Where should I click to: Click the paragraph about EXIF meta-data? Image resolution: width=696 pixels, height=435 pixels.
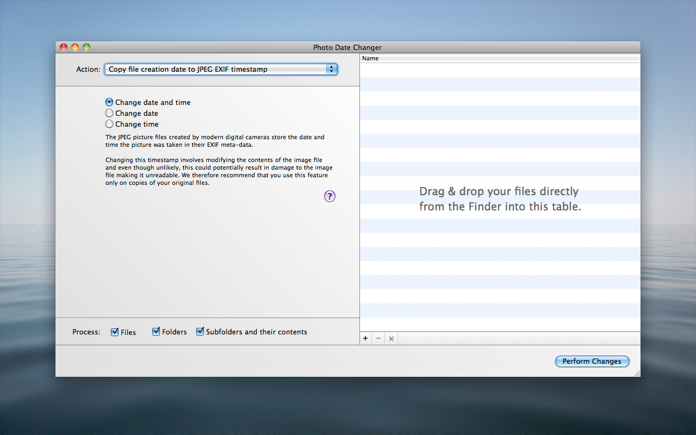point(215,141)
